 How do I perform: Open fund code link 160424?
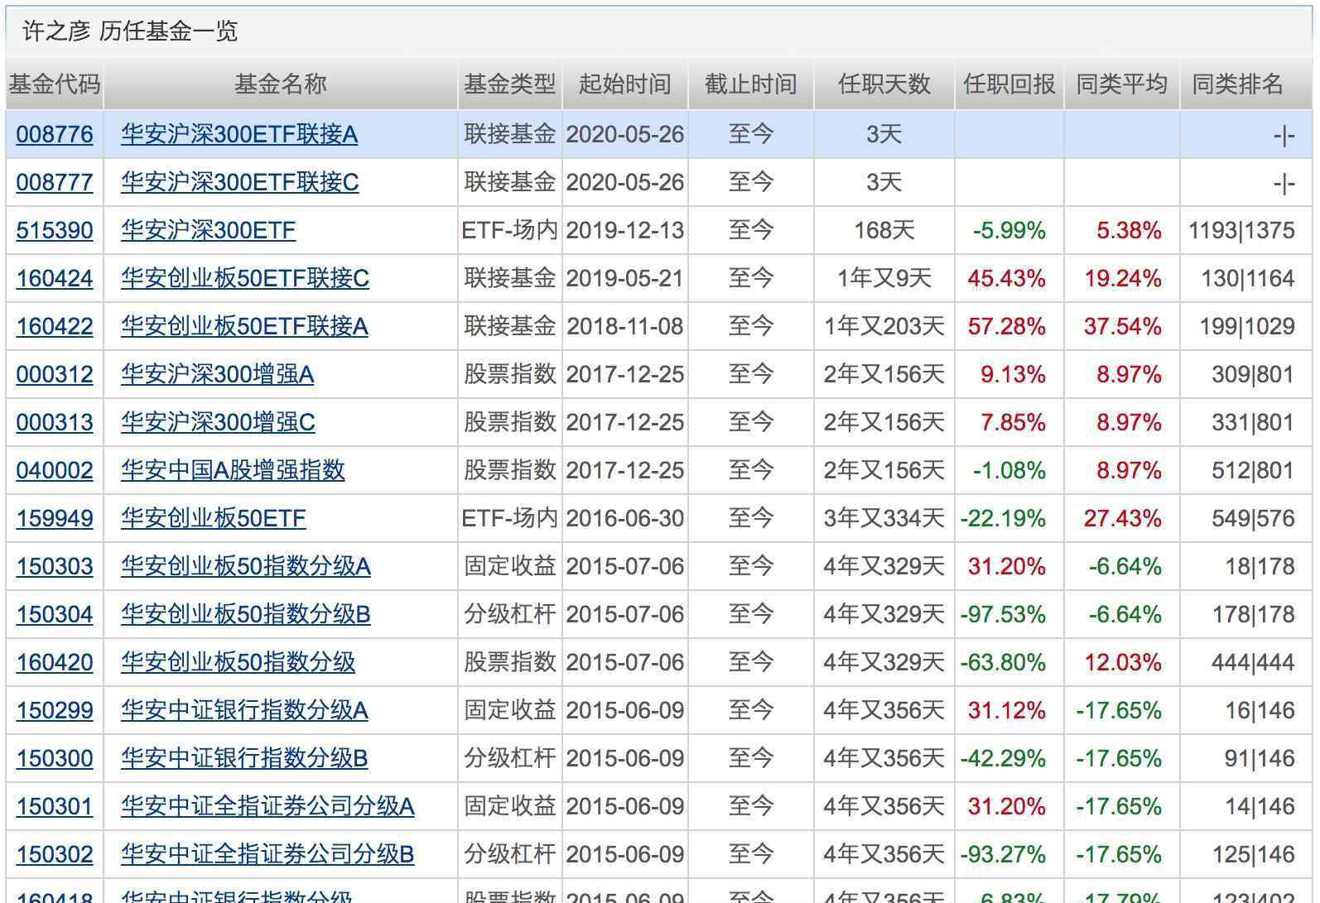pyautogui.click(x=55, y=278)
